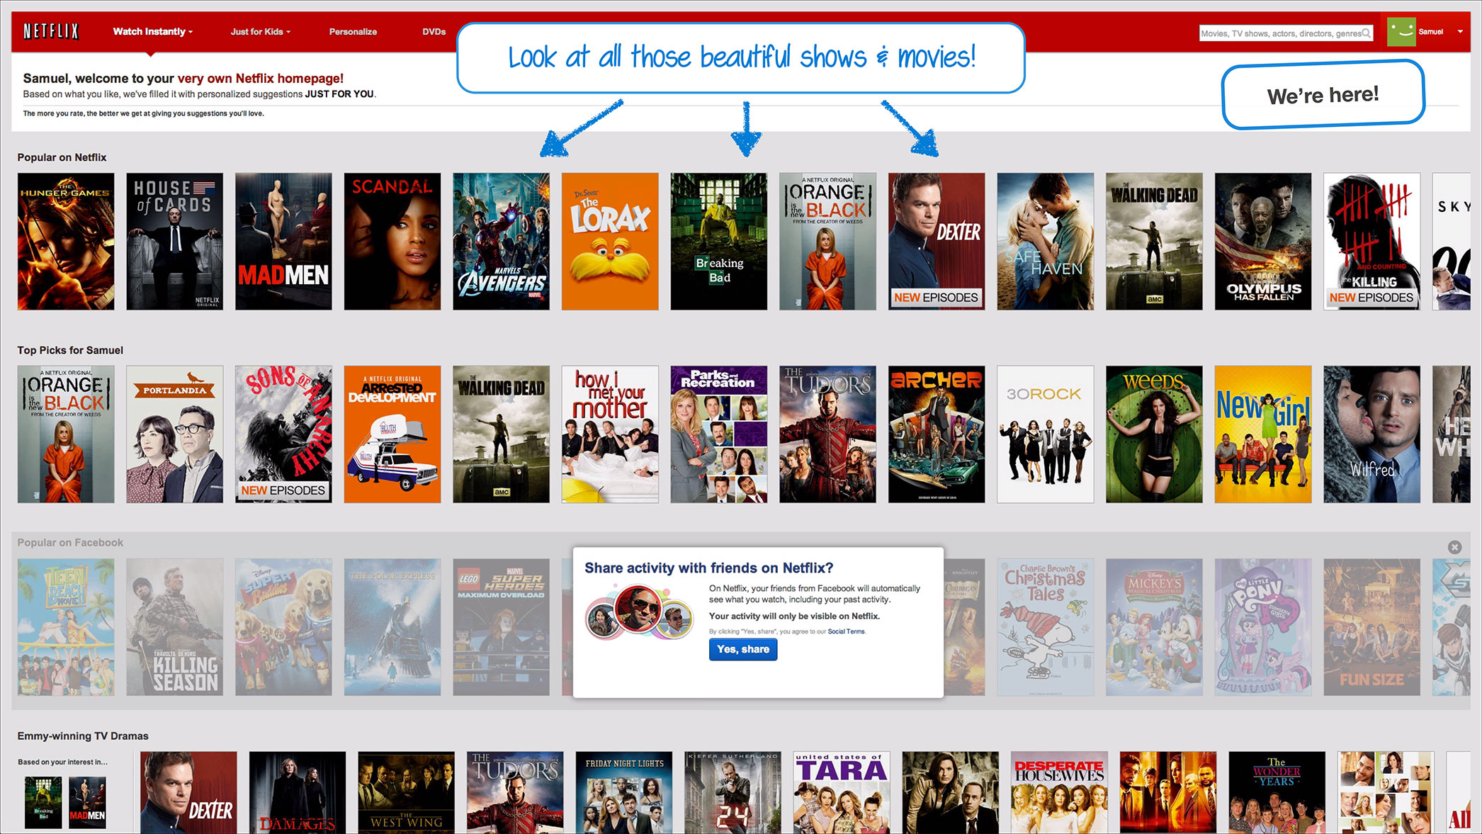This screenshot has width=1482, height=834.
Task: Open the Wilfred poster
Action: pyautogui.click(x=1372, y=434)
